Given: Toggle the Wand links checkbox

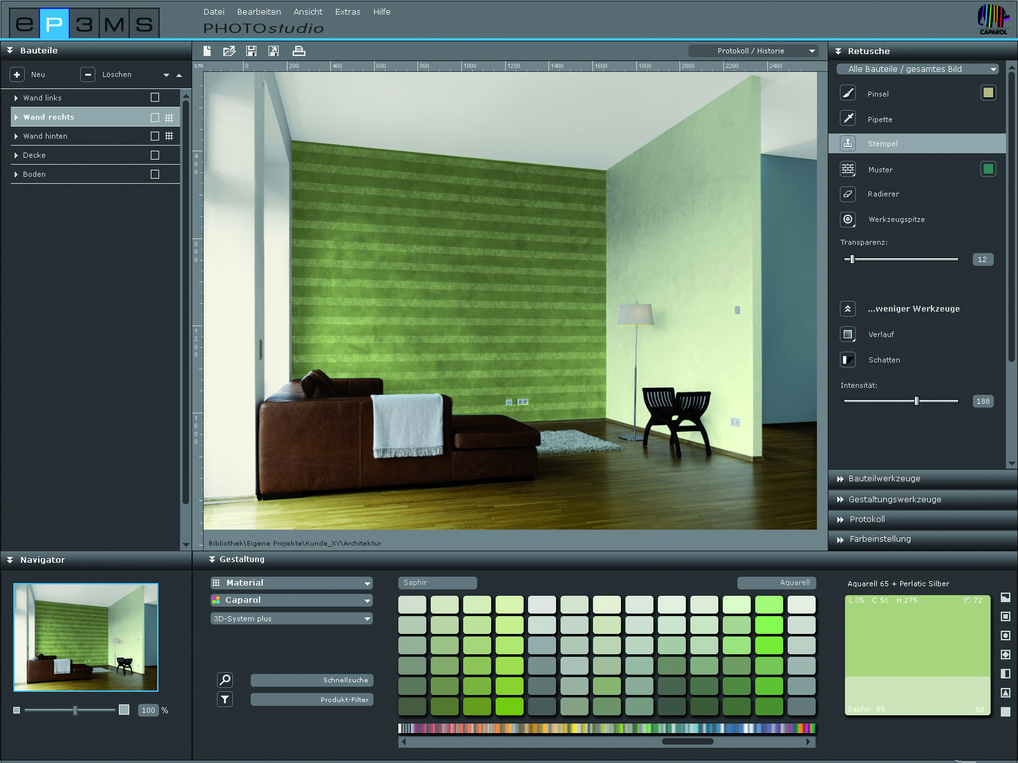Looking at the screenshot, I should (155, 97).
